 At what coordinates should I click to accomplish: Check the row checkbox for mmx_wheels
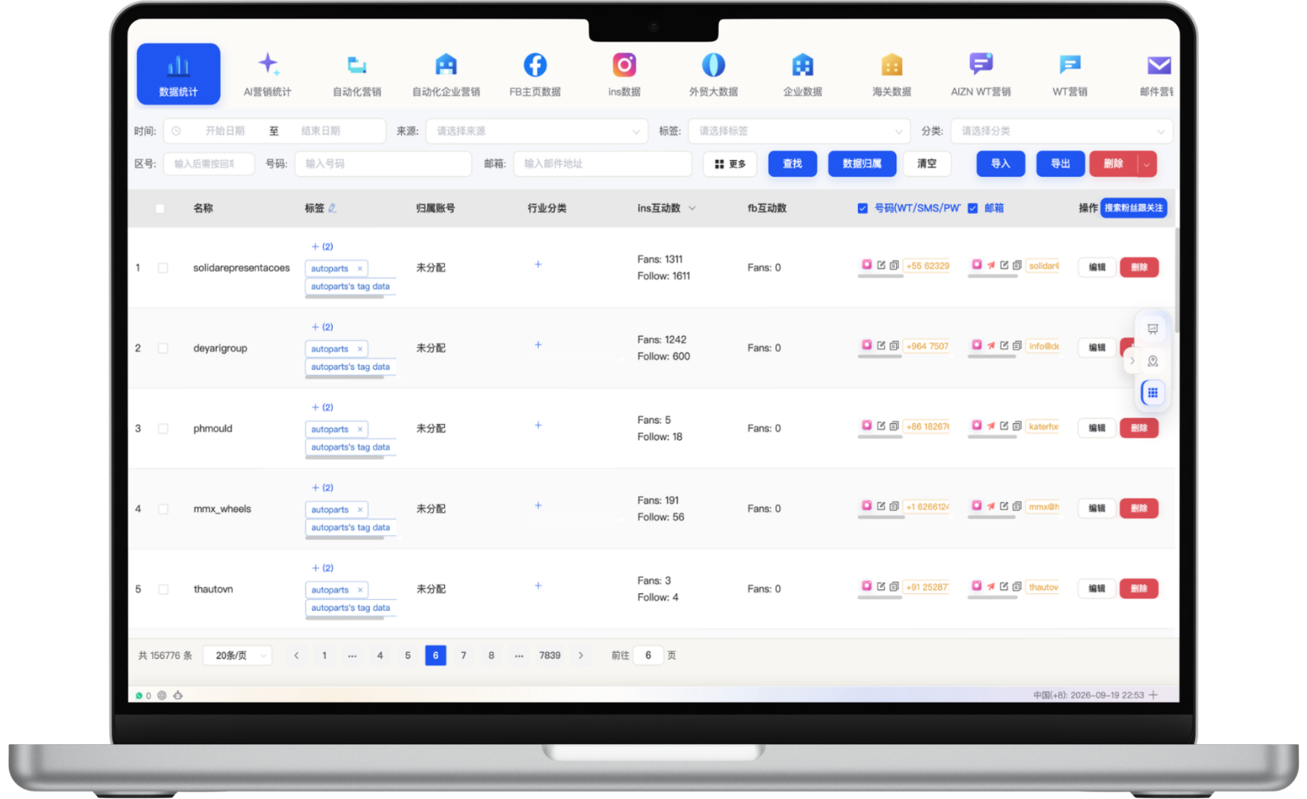click(163, 509)
